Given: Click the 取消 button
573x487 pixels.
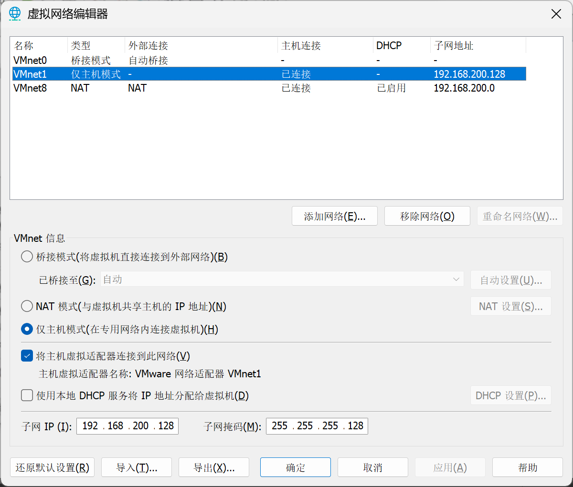Looking at the screenshot, I should pos(373,467).
